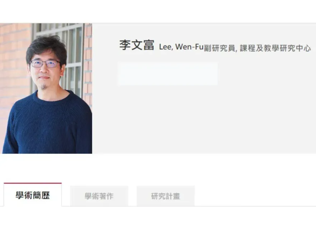316x237 pixels.
Task: Click the white space above the banner
Action: 158,11
